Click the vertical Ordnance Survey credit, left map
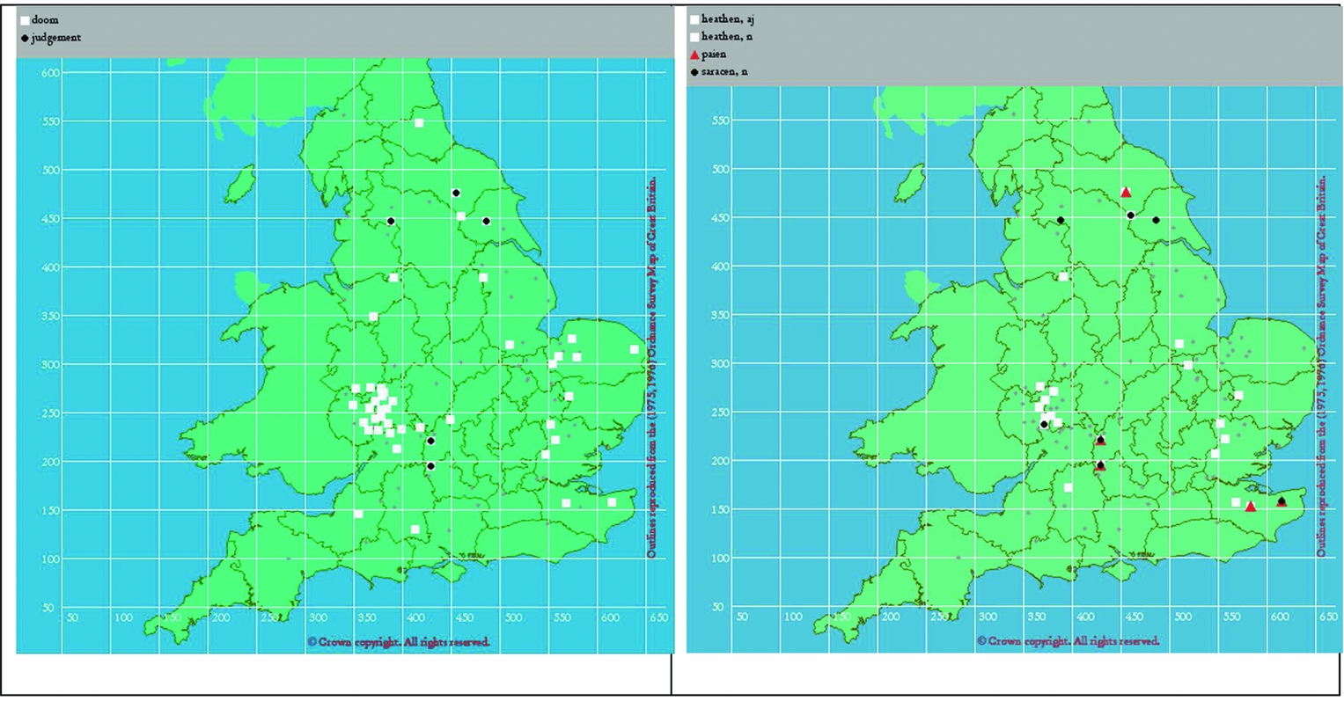The image size is (1344, 701). (x=652, y=365)
